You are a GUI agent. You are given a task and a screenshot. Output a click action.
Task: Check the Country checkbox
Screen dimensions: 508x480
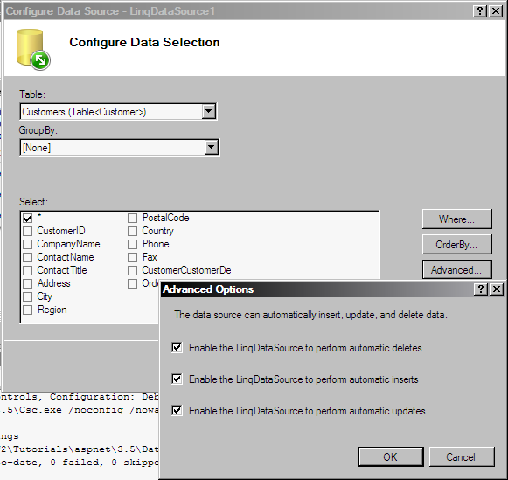pyautogui.click(x=132, y=231)
